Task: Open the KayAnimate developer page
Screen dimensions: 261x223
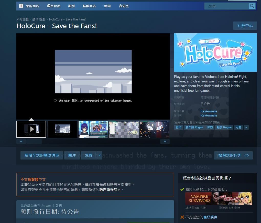Action: (x=209, y=111)
